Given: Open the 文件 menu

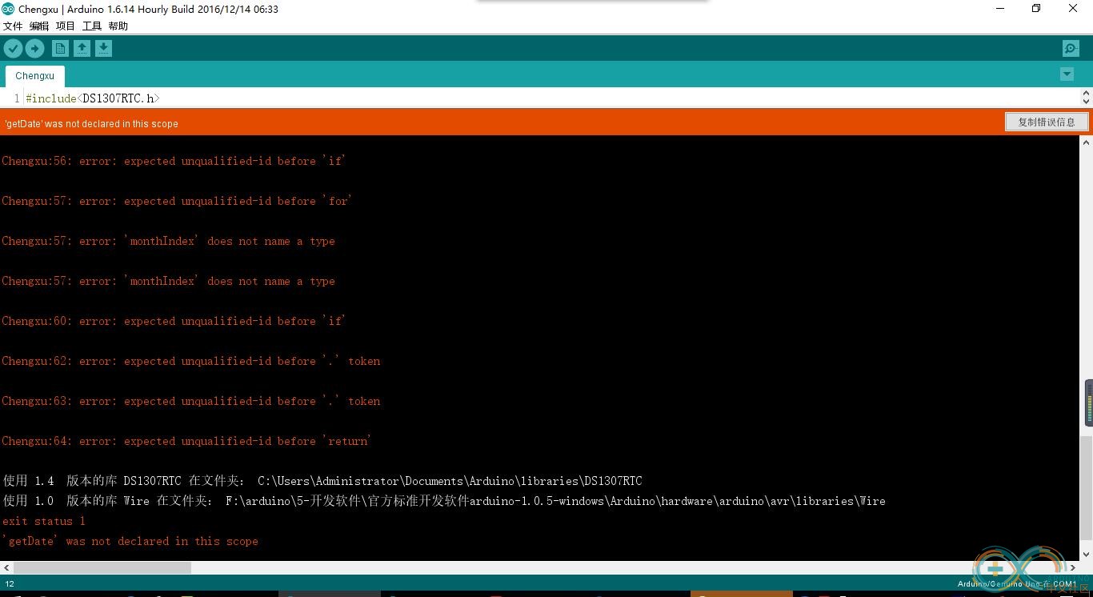Looking at the screenshot, I should pos(13,26).
